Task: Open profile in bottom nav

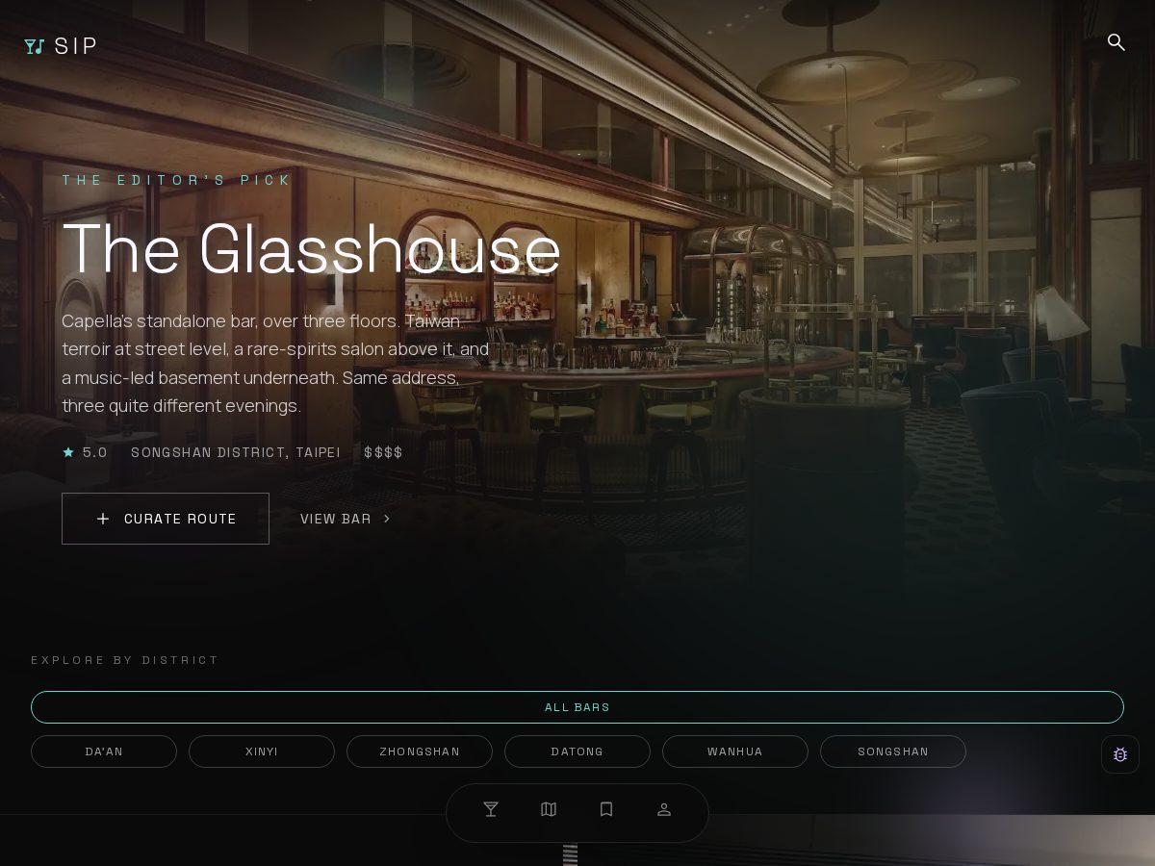Action: [x=664, y=809]
